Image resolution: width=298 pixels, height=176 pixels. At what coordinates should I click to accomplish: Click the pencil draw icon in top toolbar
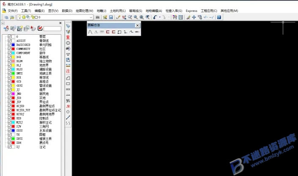(x=118, y=17)
